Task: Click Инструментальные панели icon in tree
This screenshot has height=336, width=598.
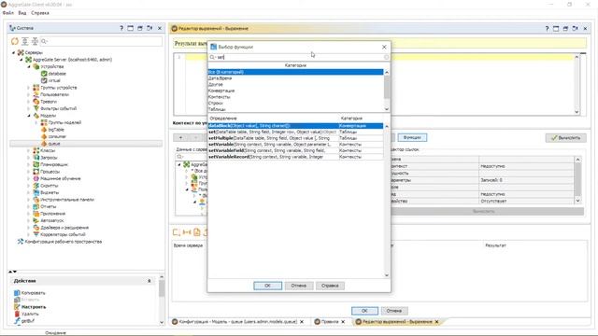Action: pos(36,200)
